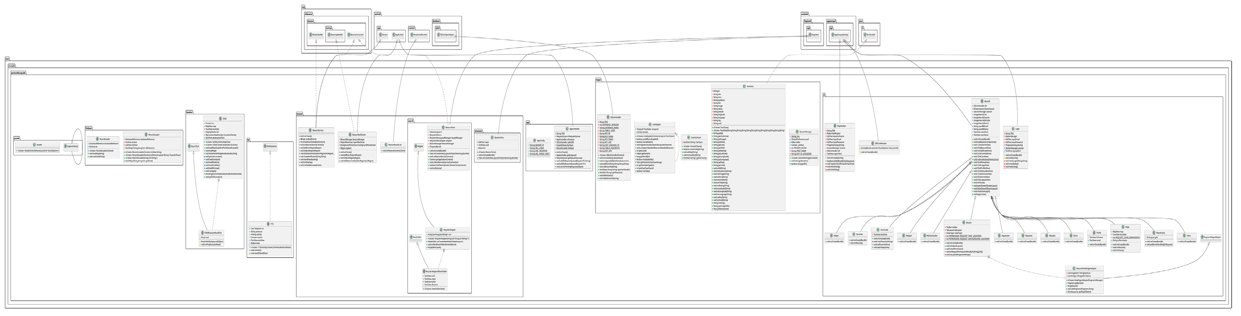
Task: Click the class icon beside Maps
Action: (x=1122, y=227)
